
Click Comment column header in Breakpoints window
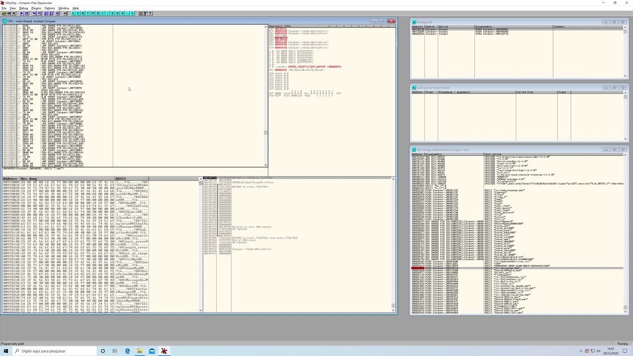[x=588, y=27]
